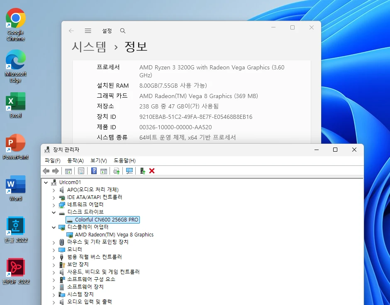Screen dimensions: 390x305
Task: Click the Back arrow in Device Manager toolbar
Action: [46, 171]
